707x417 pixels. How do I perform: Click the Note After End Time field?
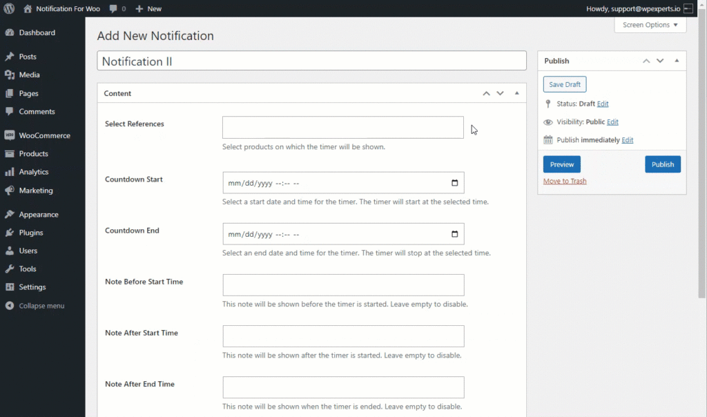tap(343, 387)
